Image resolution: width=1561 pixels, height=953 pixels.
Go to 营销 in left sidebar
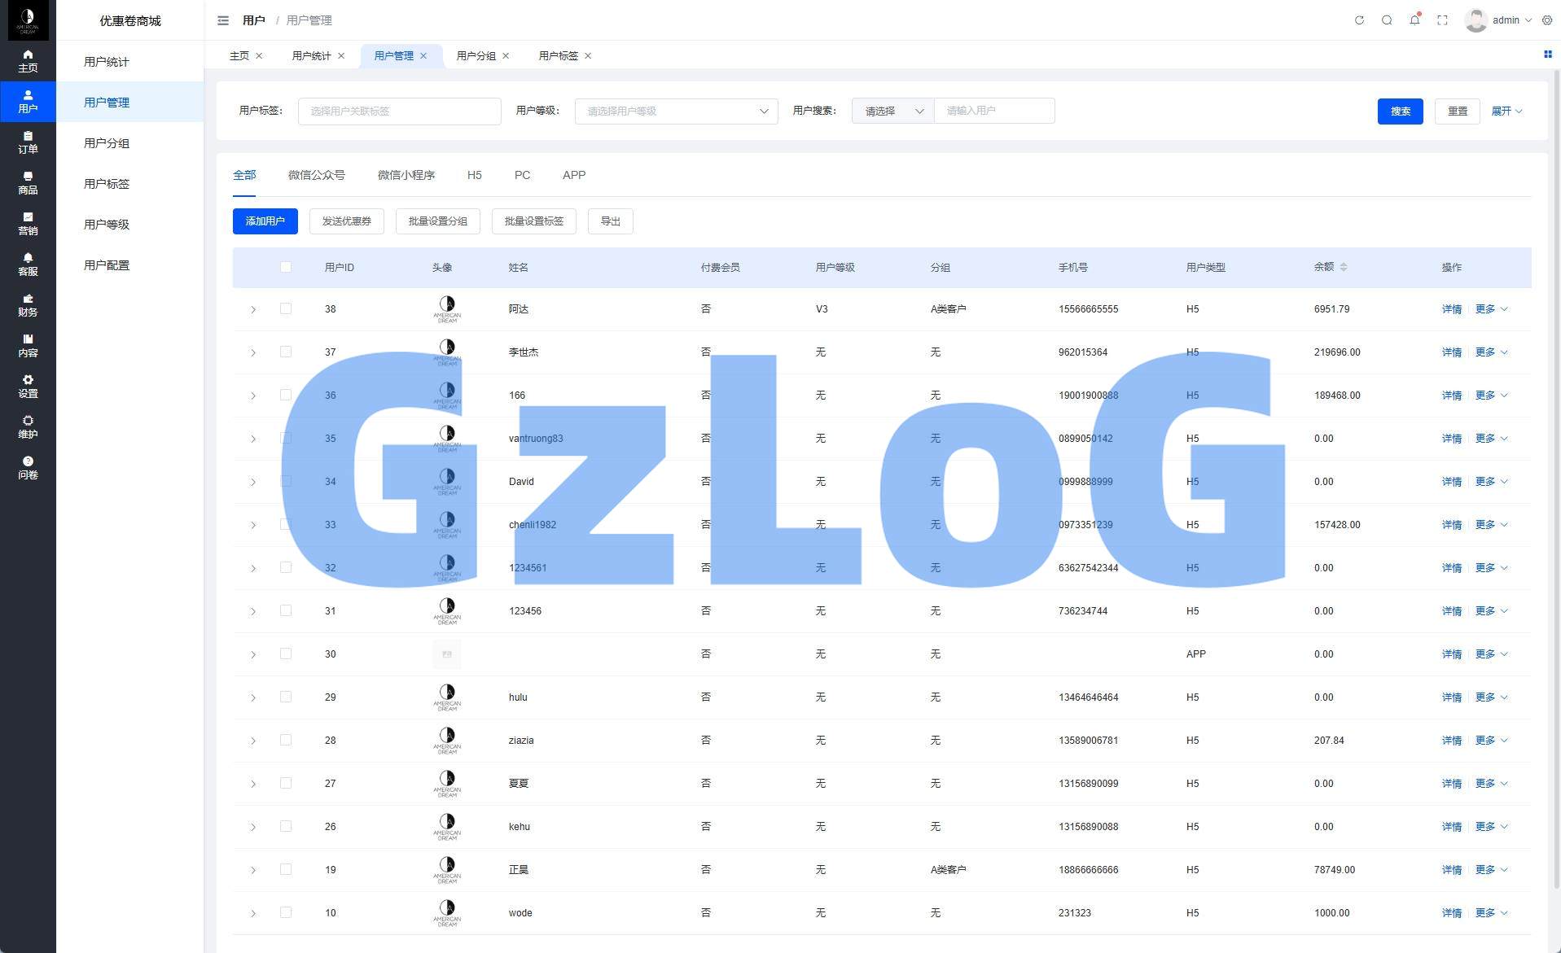[x=28, y=224]
